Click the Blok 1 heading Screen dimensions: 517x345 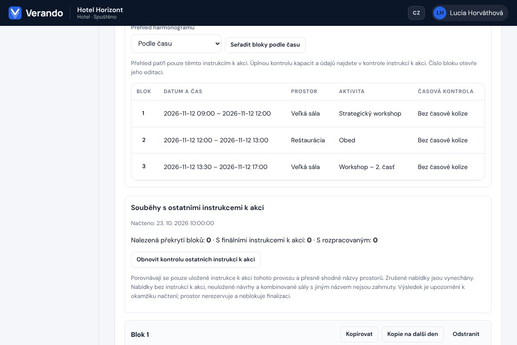140,335
